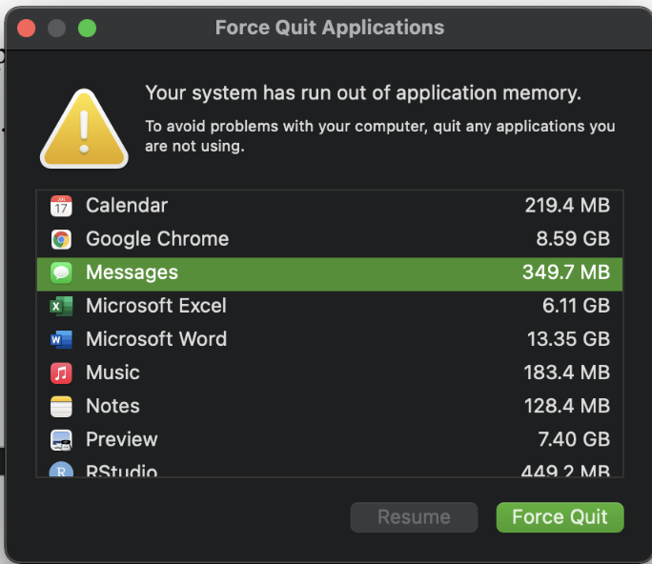652x564 pixels.
Task: Choose the Microsoft Excel list entry
Action: (x=156, y=306)
